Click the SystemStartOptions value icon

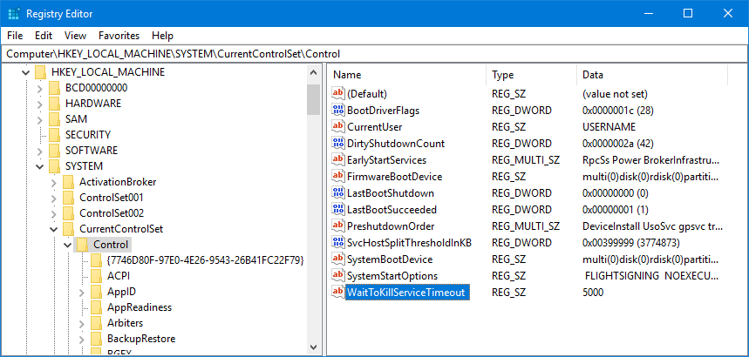tap(338, 276)
